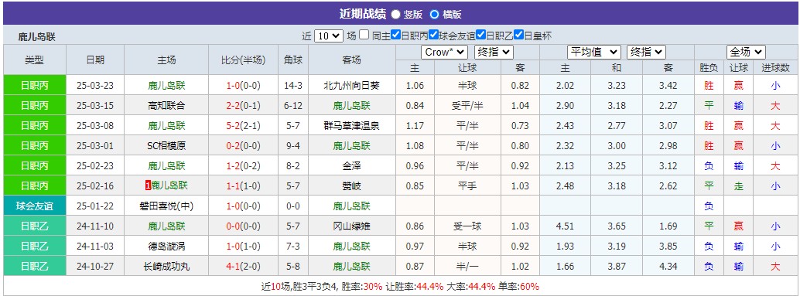Click home team 磐田喜悦(中)
The image size is (800, 296).
167,206
